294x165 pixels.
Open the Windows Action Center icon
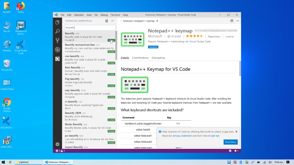pos(288,162)
